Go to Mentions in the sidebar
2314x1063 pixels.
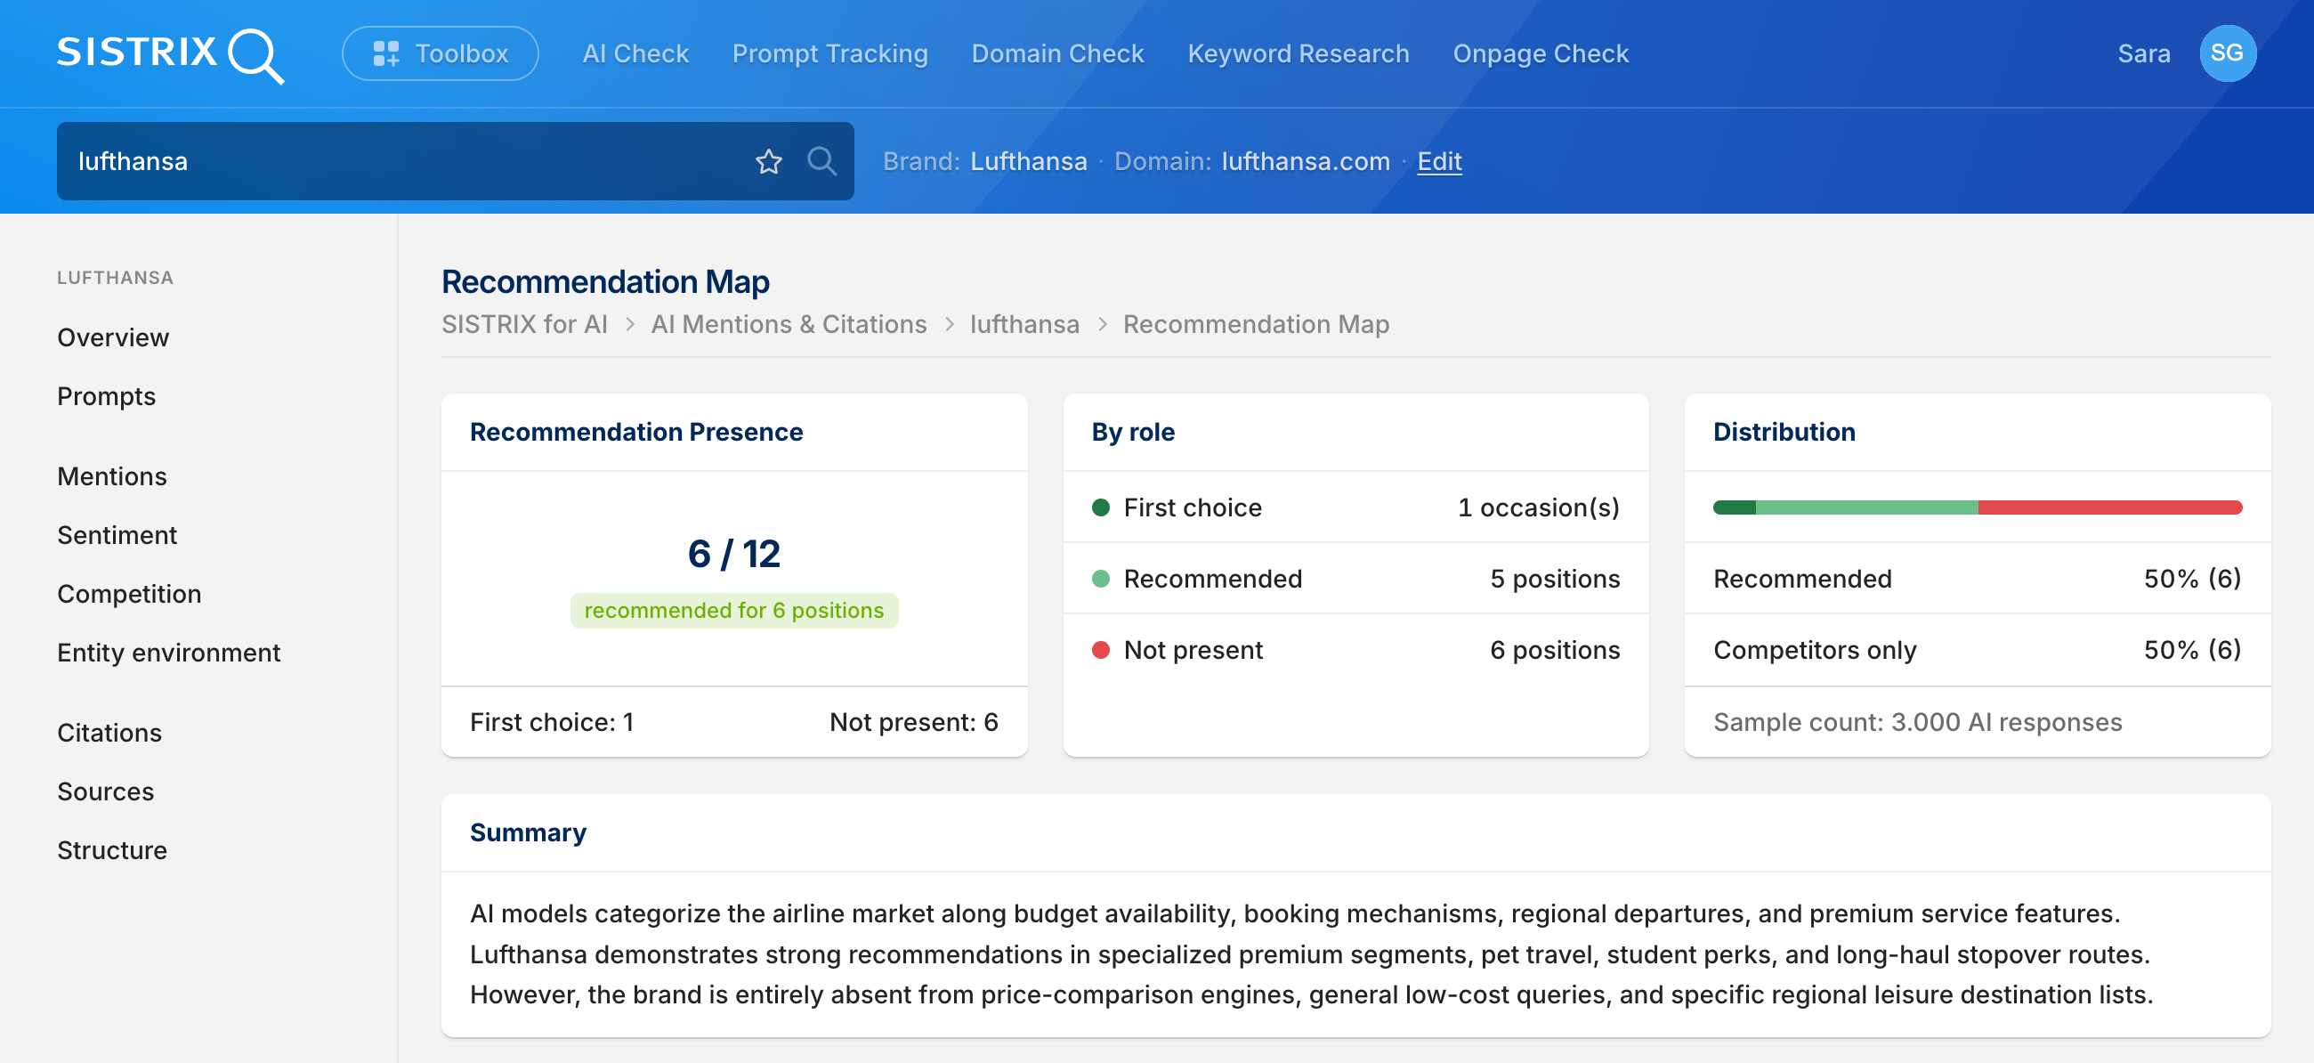coord(112,476)
